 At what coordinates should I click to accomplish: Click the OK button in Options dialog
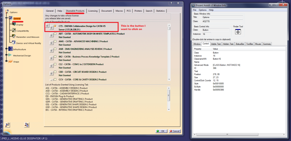(161, 131)
